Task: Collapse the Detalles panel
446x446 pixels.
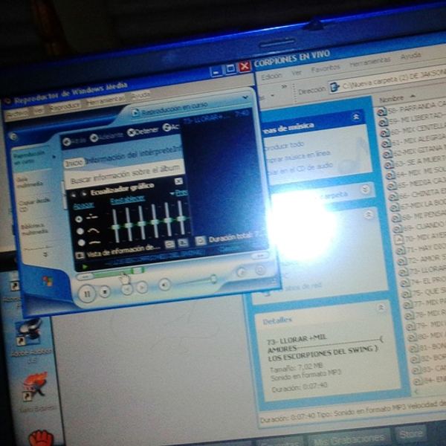Action: click(x=381, y=308)
